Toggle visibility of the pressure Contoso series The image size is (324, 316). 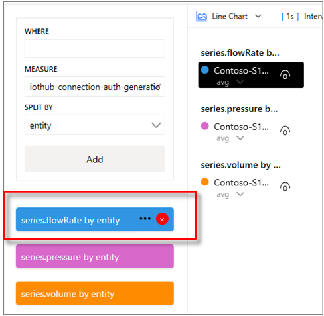pos(285,131)
